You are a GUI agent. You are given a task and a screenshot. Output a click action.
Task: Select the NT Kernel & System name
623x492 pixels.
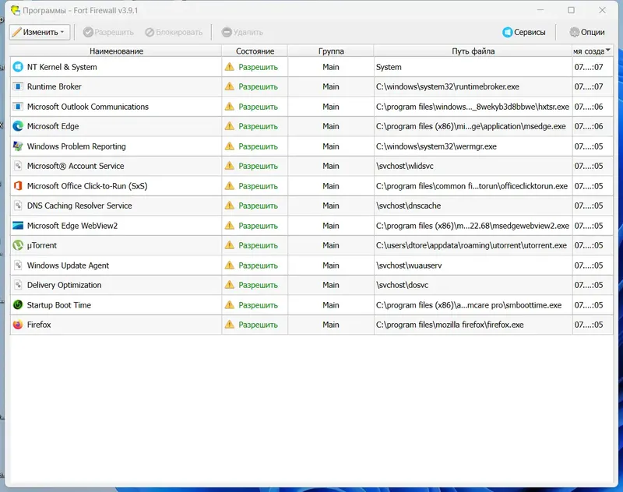pyautogui.click(x=62, y=67)
